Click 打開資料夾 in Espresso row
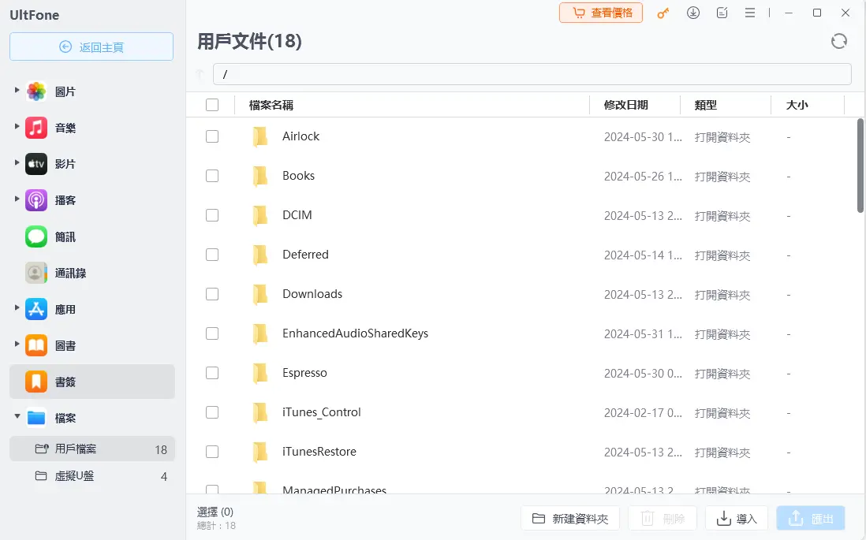Screen dimensions: 866x540 click(722, 374)
